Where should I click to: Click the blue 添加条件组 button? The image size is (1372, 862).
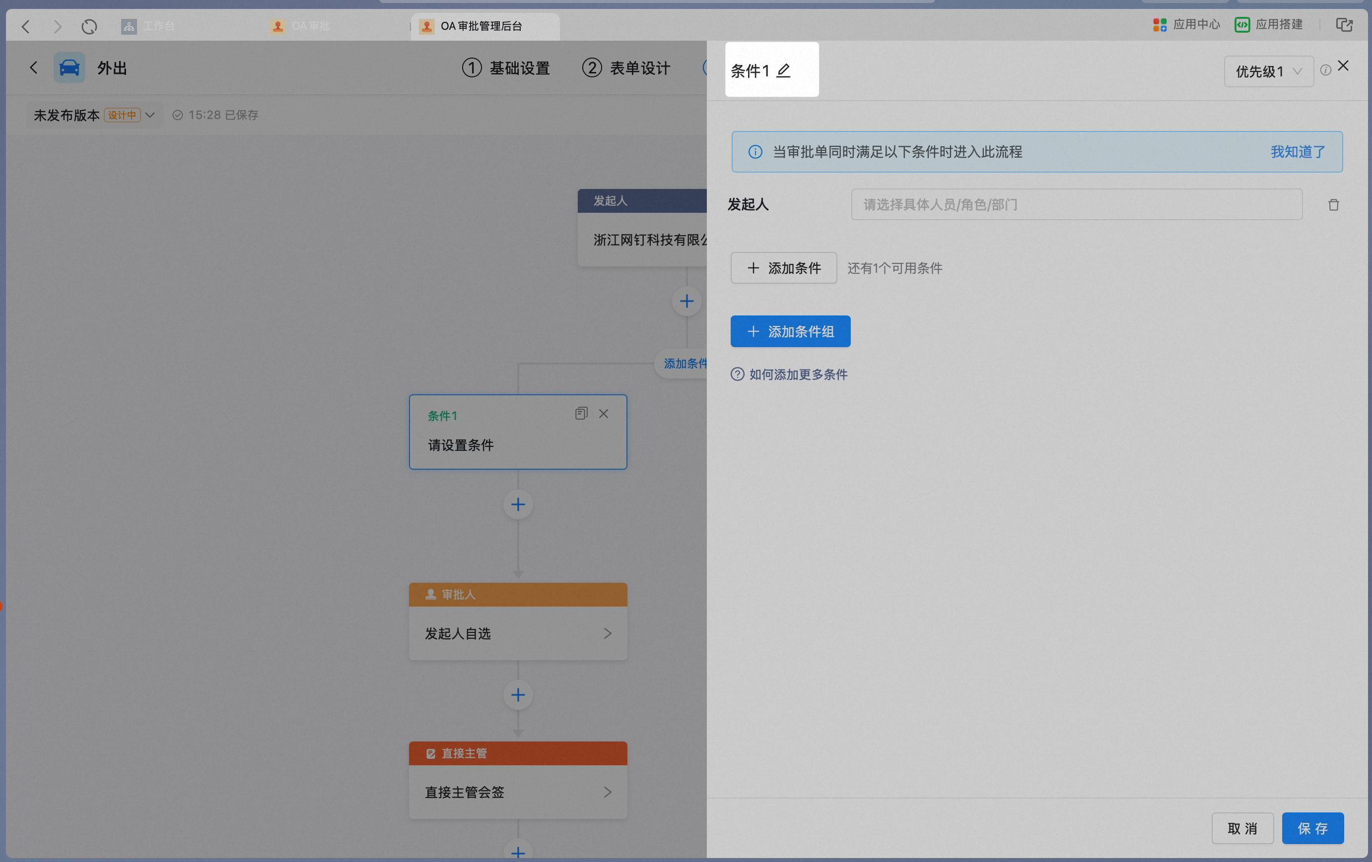(790, 331)
